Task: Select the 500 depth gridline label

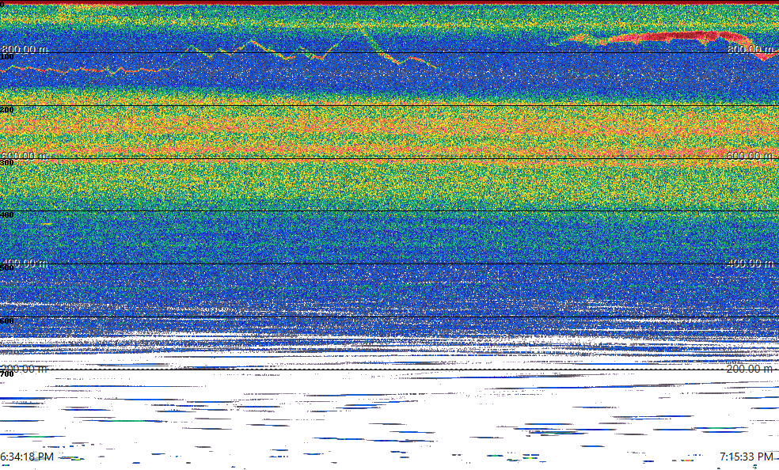Action: point(7,268)
